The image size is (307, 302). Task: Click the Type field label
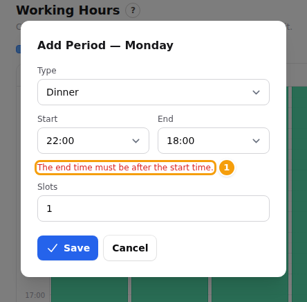pyautogui.click(x=47, y=71)
